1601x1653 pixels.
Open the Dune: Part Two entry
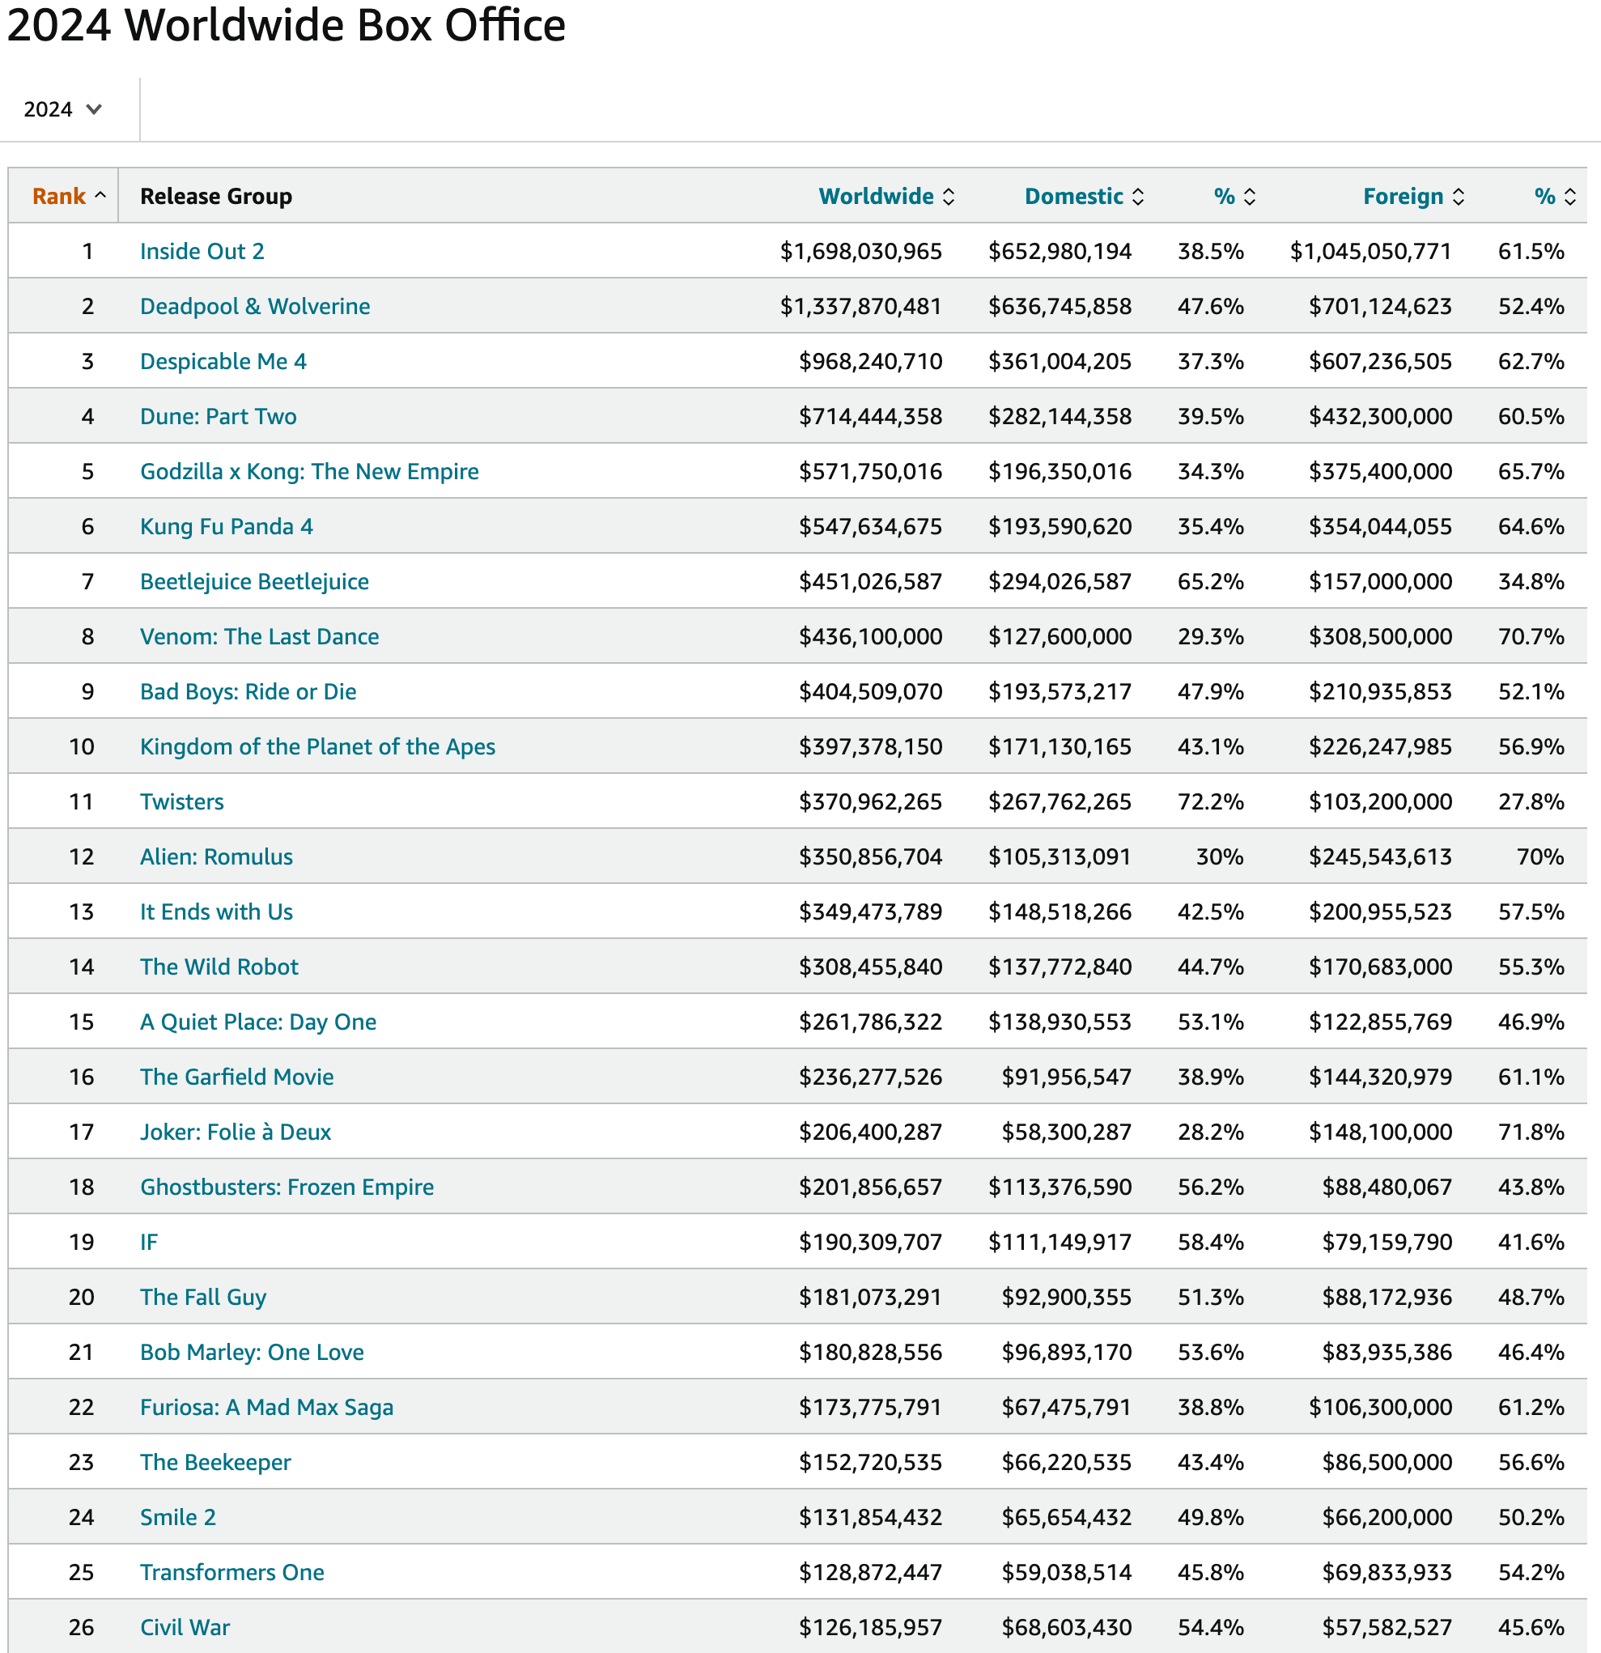coord(218,417)
